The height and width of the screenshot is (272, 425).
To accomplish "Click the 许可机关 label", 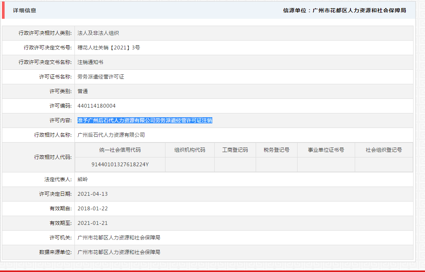I will coord(60,238).
